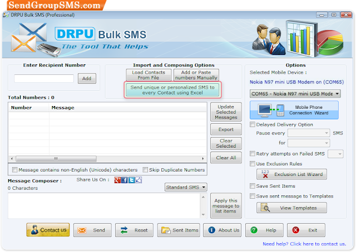Minimize the DRPU Bulk SMS window
Image resolution: width=356 pixels, height=252 pixels.
point(322,15)
